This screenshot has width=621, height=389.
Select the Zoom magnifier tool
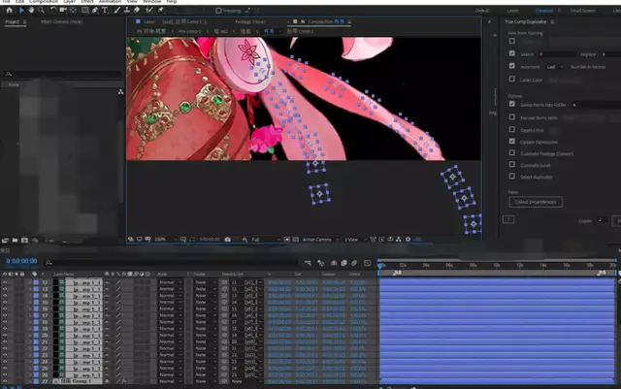pyautogui.click(x=41, y=11)
